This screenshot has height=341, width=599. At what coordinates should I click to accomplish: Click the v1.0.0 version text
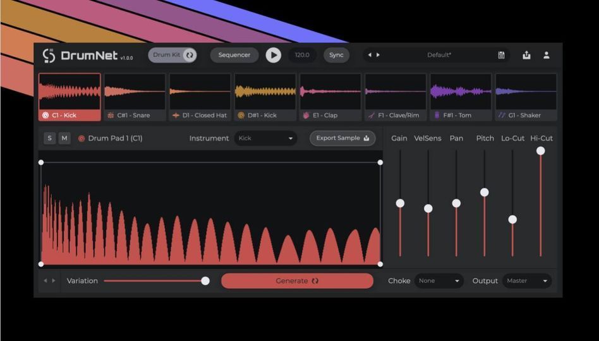click(x=127, y=58)
